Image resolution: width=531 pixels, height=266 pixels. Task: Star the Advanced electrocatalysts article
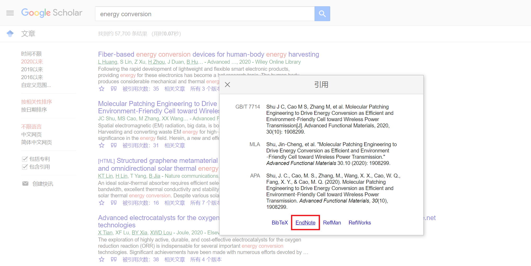click(102, 259)
